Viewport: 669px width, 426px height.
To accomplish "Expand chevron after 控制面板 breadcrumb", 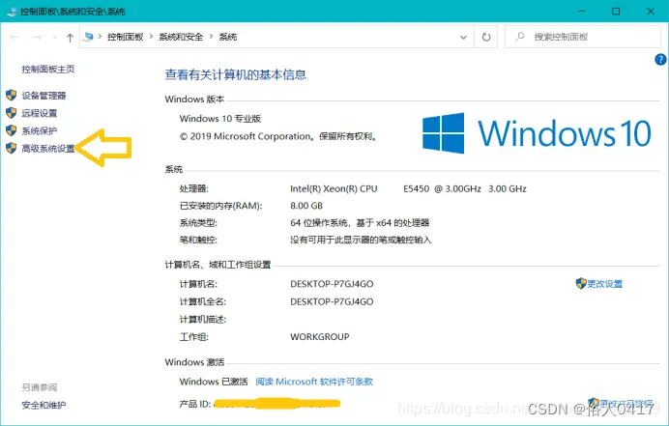I will click(151, 37).
